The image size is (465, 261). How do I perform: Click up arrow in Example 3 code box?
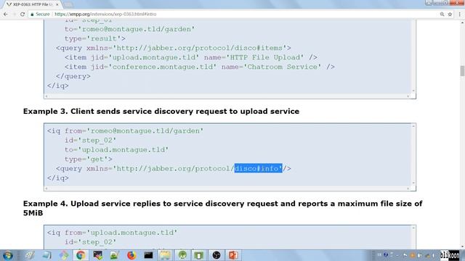[413, 126]
